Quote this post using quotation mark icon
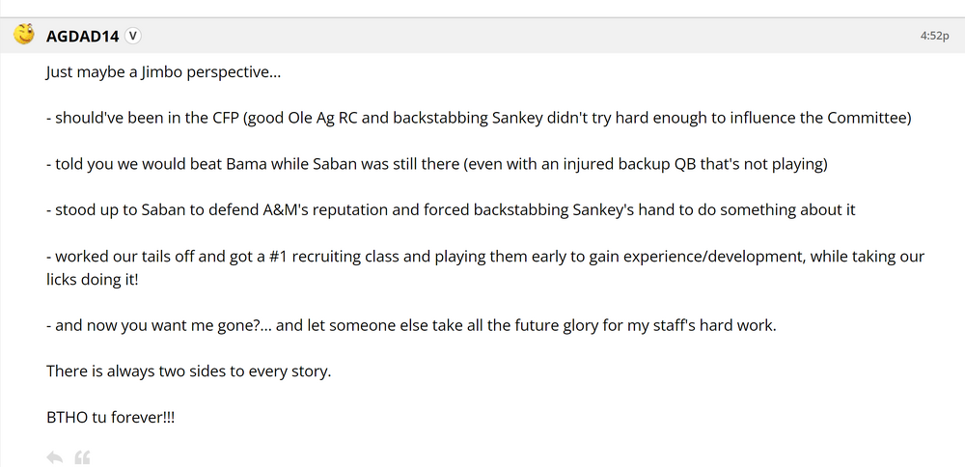 (82, 456)
